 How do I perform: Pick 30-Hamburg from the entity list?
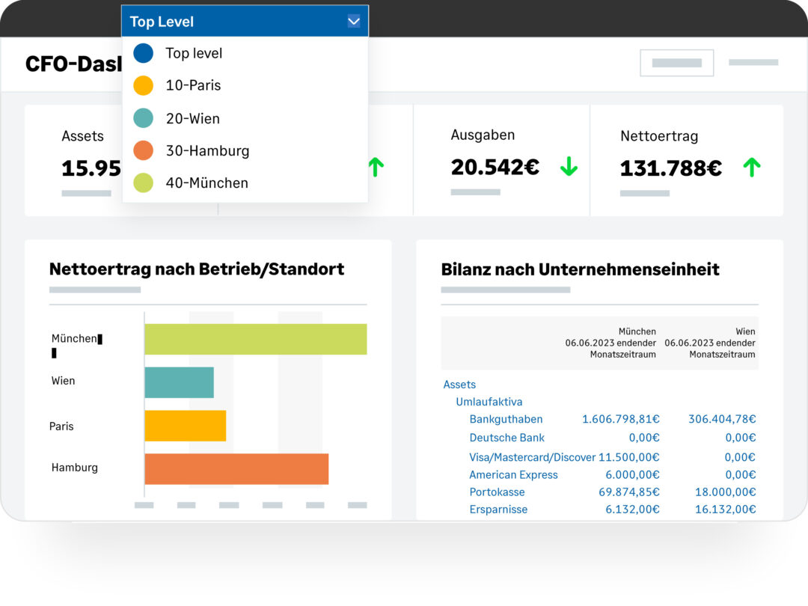click(x=207, y=150)
